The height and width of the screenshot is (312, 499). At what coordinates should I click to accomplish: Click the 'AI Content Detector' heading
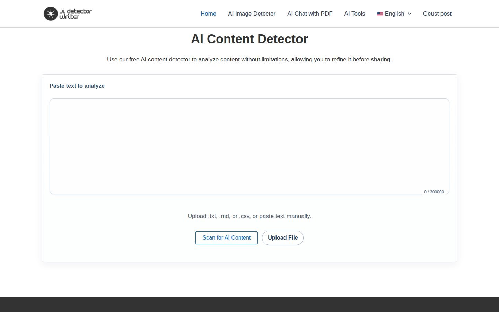249,39
